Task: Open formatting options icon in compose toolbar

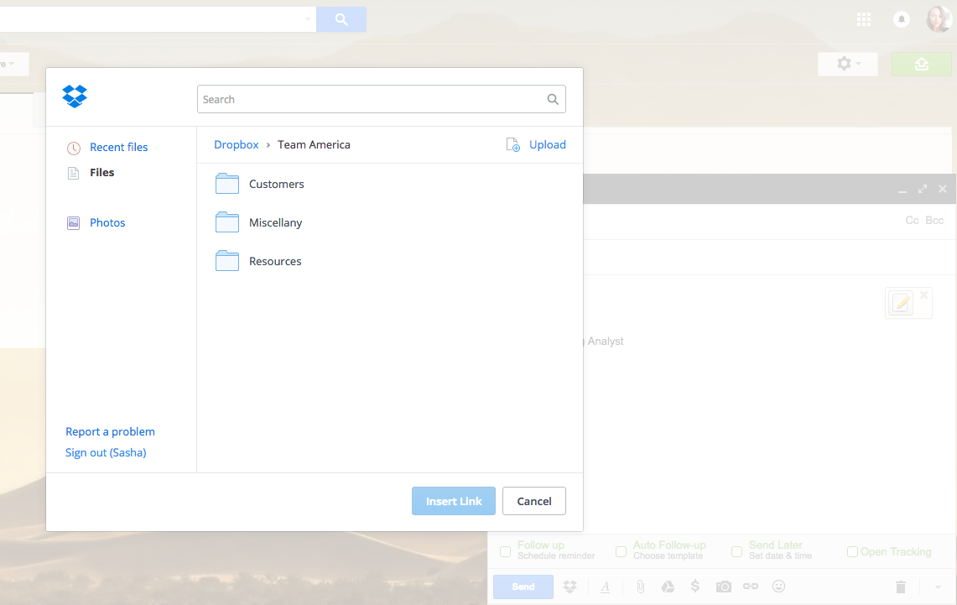Action: point(605,587)
